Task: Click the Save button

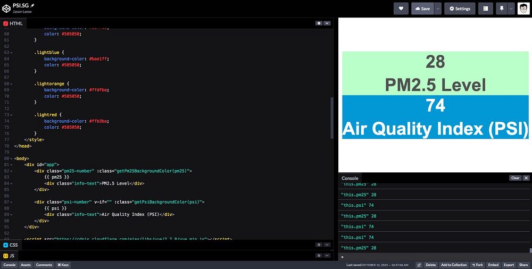Action: coord(422,9)
